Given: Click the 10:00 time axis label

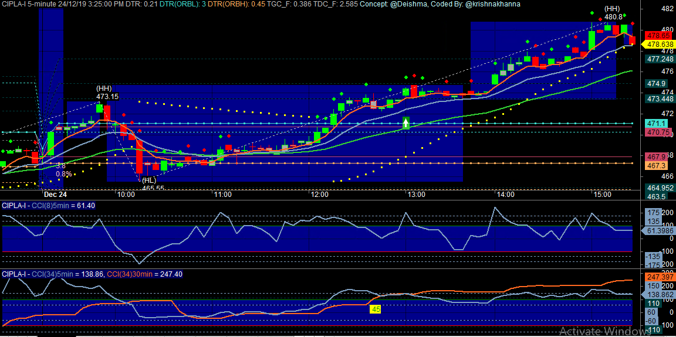Looking at the screenshot, I should click(x=125, y=194).
